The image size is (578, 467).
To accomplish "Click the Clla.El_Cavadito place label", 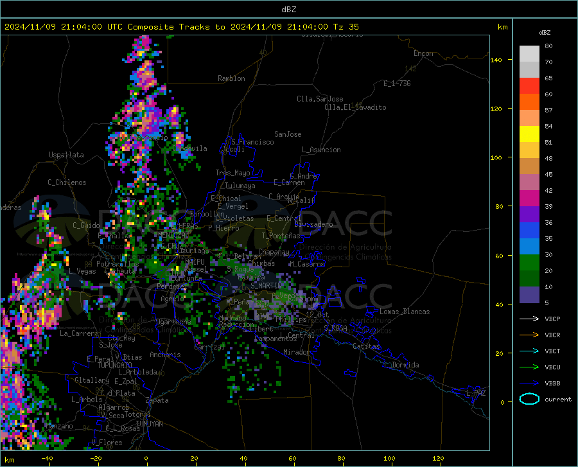I will pos(355,107).
